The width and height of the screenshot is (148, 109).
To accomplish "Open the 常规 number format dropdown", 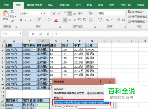I will tap(124, 13).
